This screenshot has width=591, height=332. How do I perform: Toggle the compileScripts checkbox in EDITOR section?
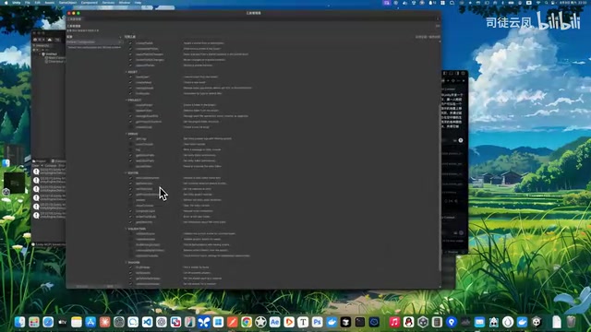point(131,211)
